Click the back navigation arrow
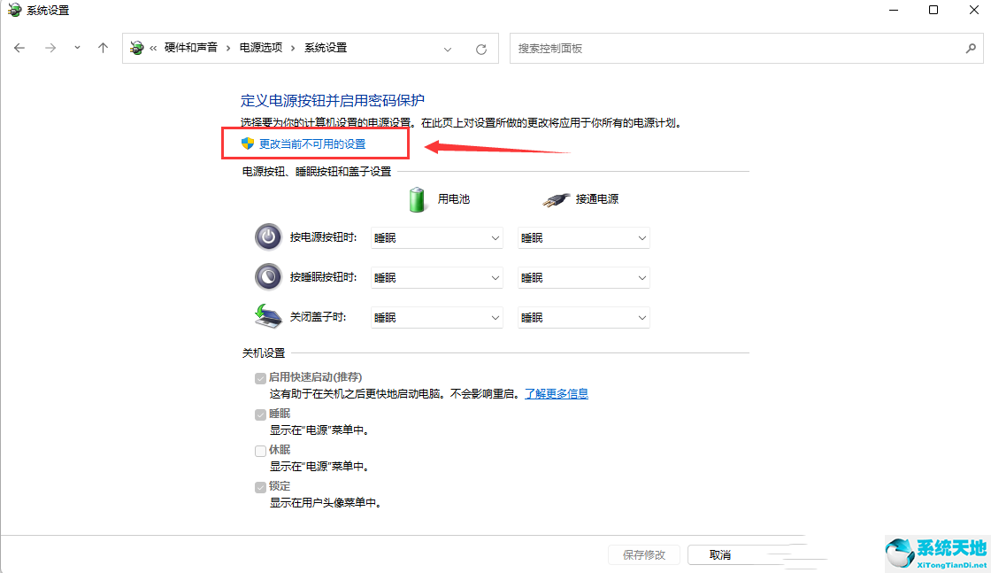 tap(19, 49)
